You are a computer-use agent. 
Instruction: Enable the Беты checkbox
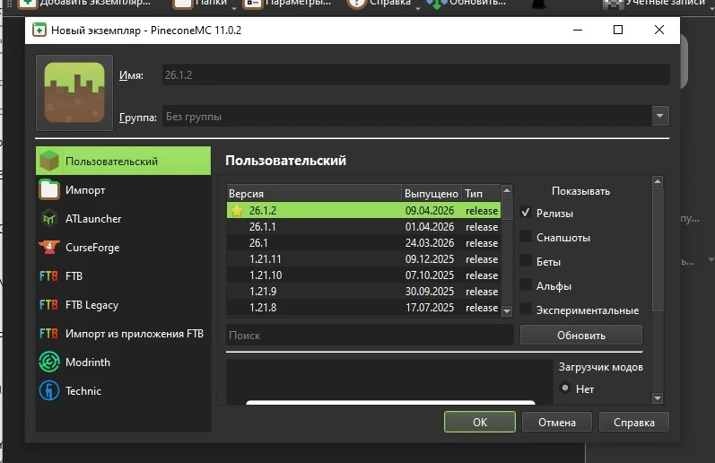pos(526,260)
